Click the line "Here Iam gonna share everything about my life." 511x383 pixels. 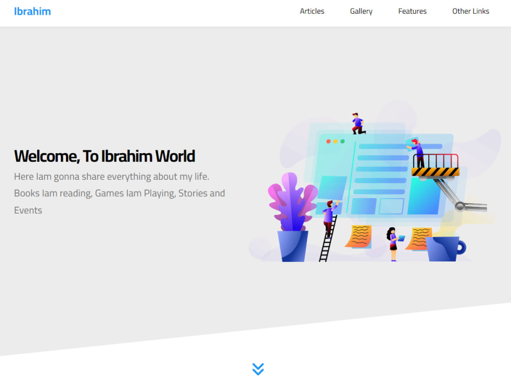click(111, 177)
